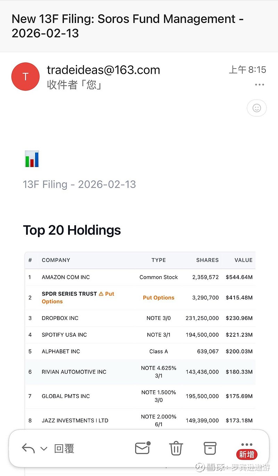Tap the bar chart image
Screen dimensions: 278x476
coord(32,159)
